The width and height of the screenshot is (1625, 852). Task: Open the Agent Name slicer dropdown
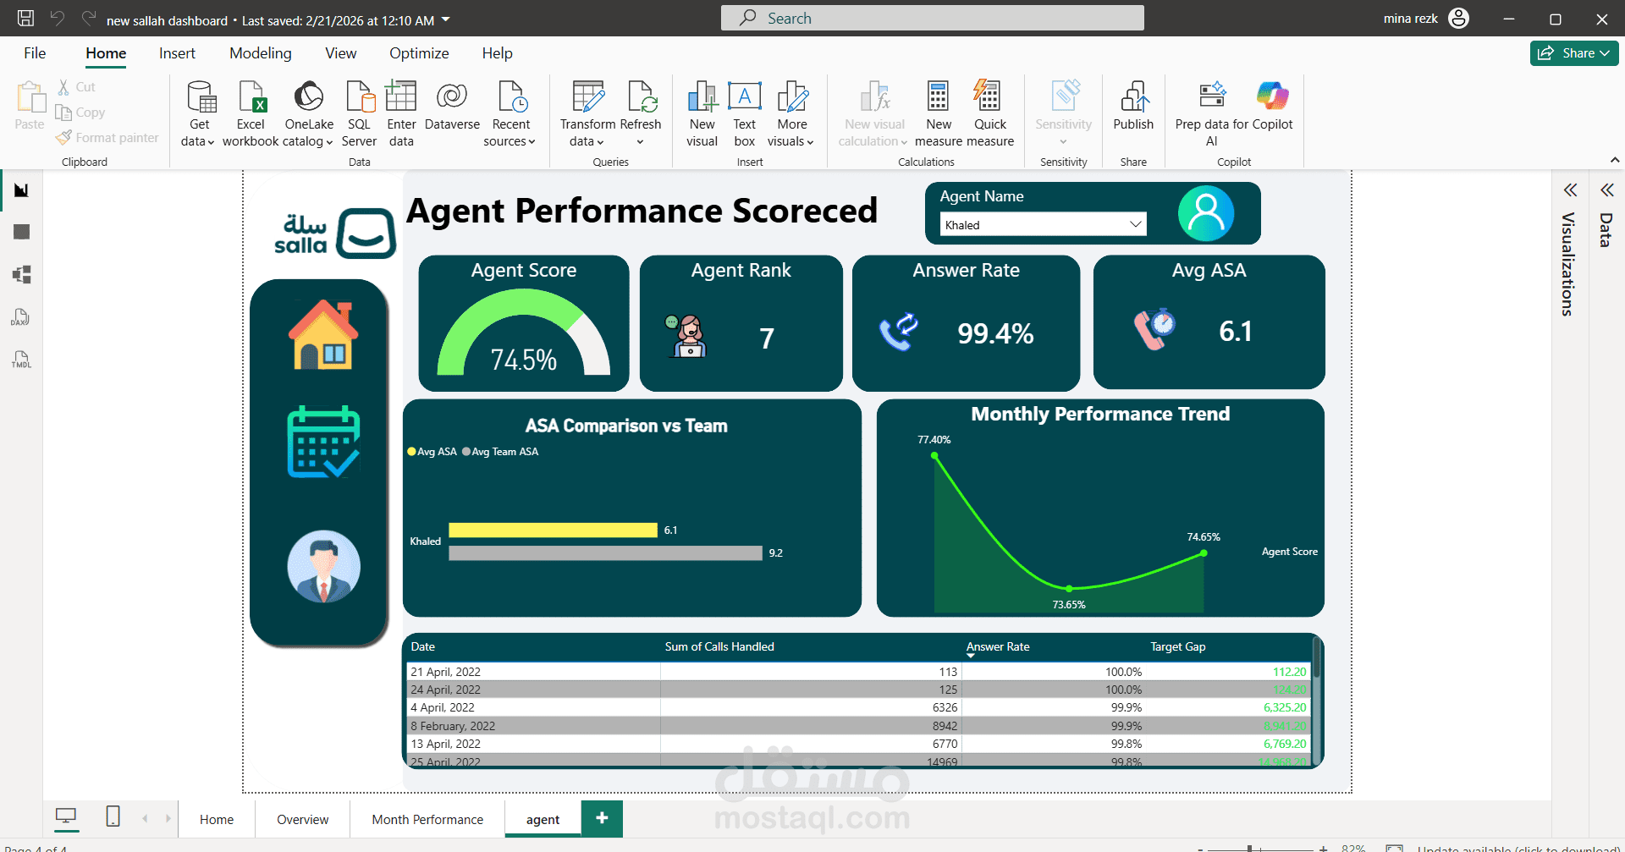tap(1136, 224)
